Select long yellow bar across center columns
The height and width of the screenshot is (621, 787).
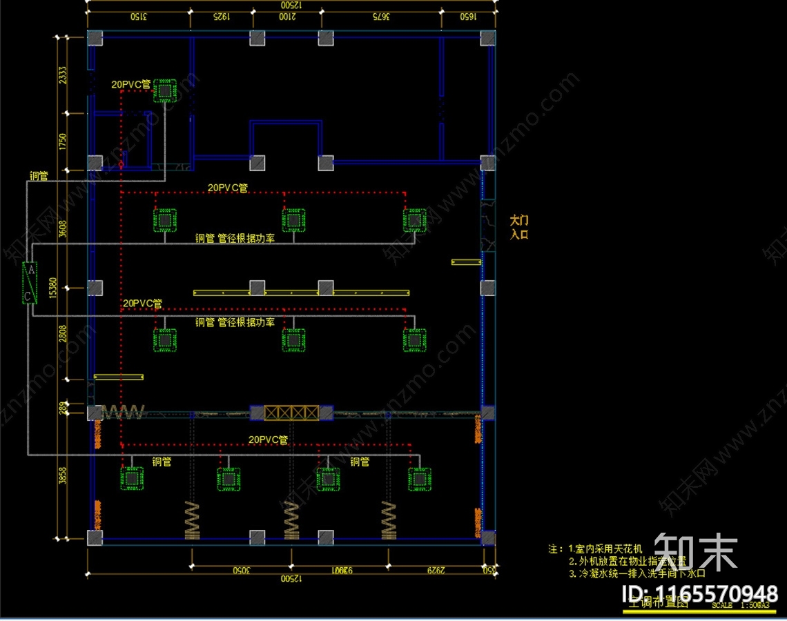301,293
